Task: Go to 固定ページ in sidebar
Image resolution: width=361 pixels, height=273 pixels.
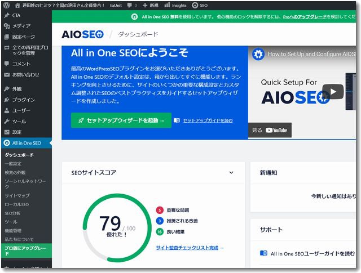Action: (24, 37)
